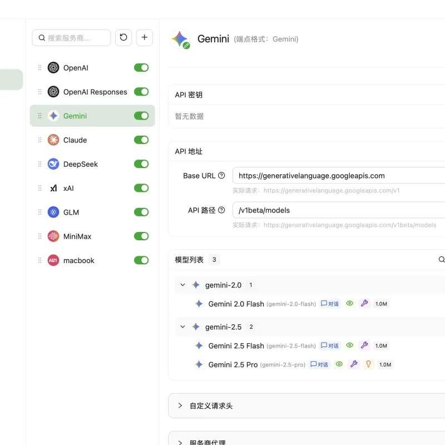The width and height of the screenshot is (445, 445).
Task: Click the macbook AI21 logo icon
Action: pyautogui.click(x=53, y=260)
